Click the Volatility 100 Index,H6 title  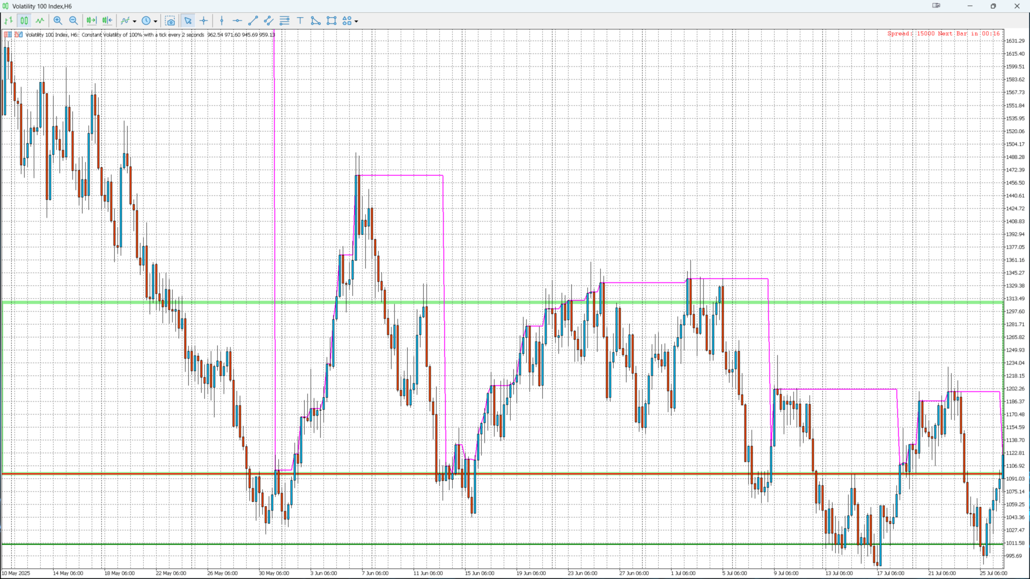pos(42,6)
